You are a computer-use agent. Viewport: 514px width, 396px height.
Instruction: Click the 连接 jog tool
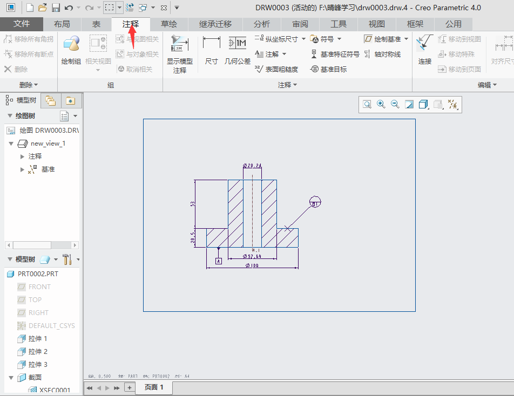[x=424, y=50]
